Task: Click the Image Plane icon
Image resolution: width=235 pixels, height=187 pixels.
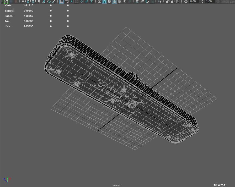Action: pos(44,2)
